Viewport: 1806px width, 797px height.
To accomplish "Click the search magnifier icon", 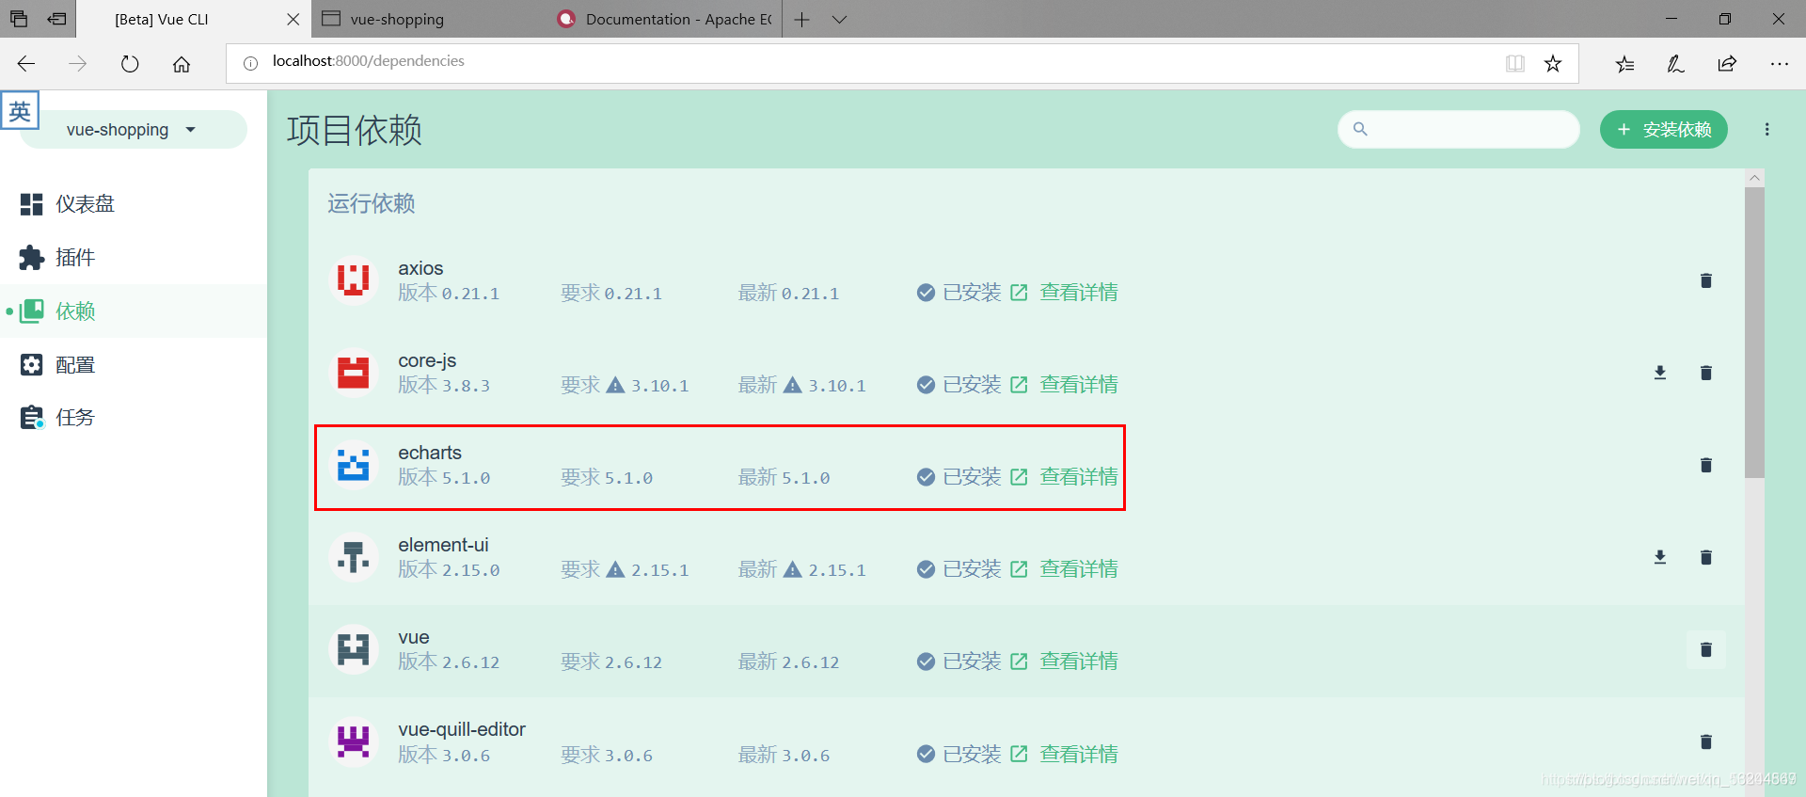I will [x=1359, y=129].
